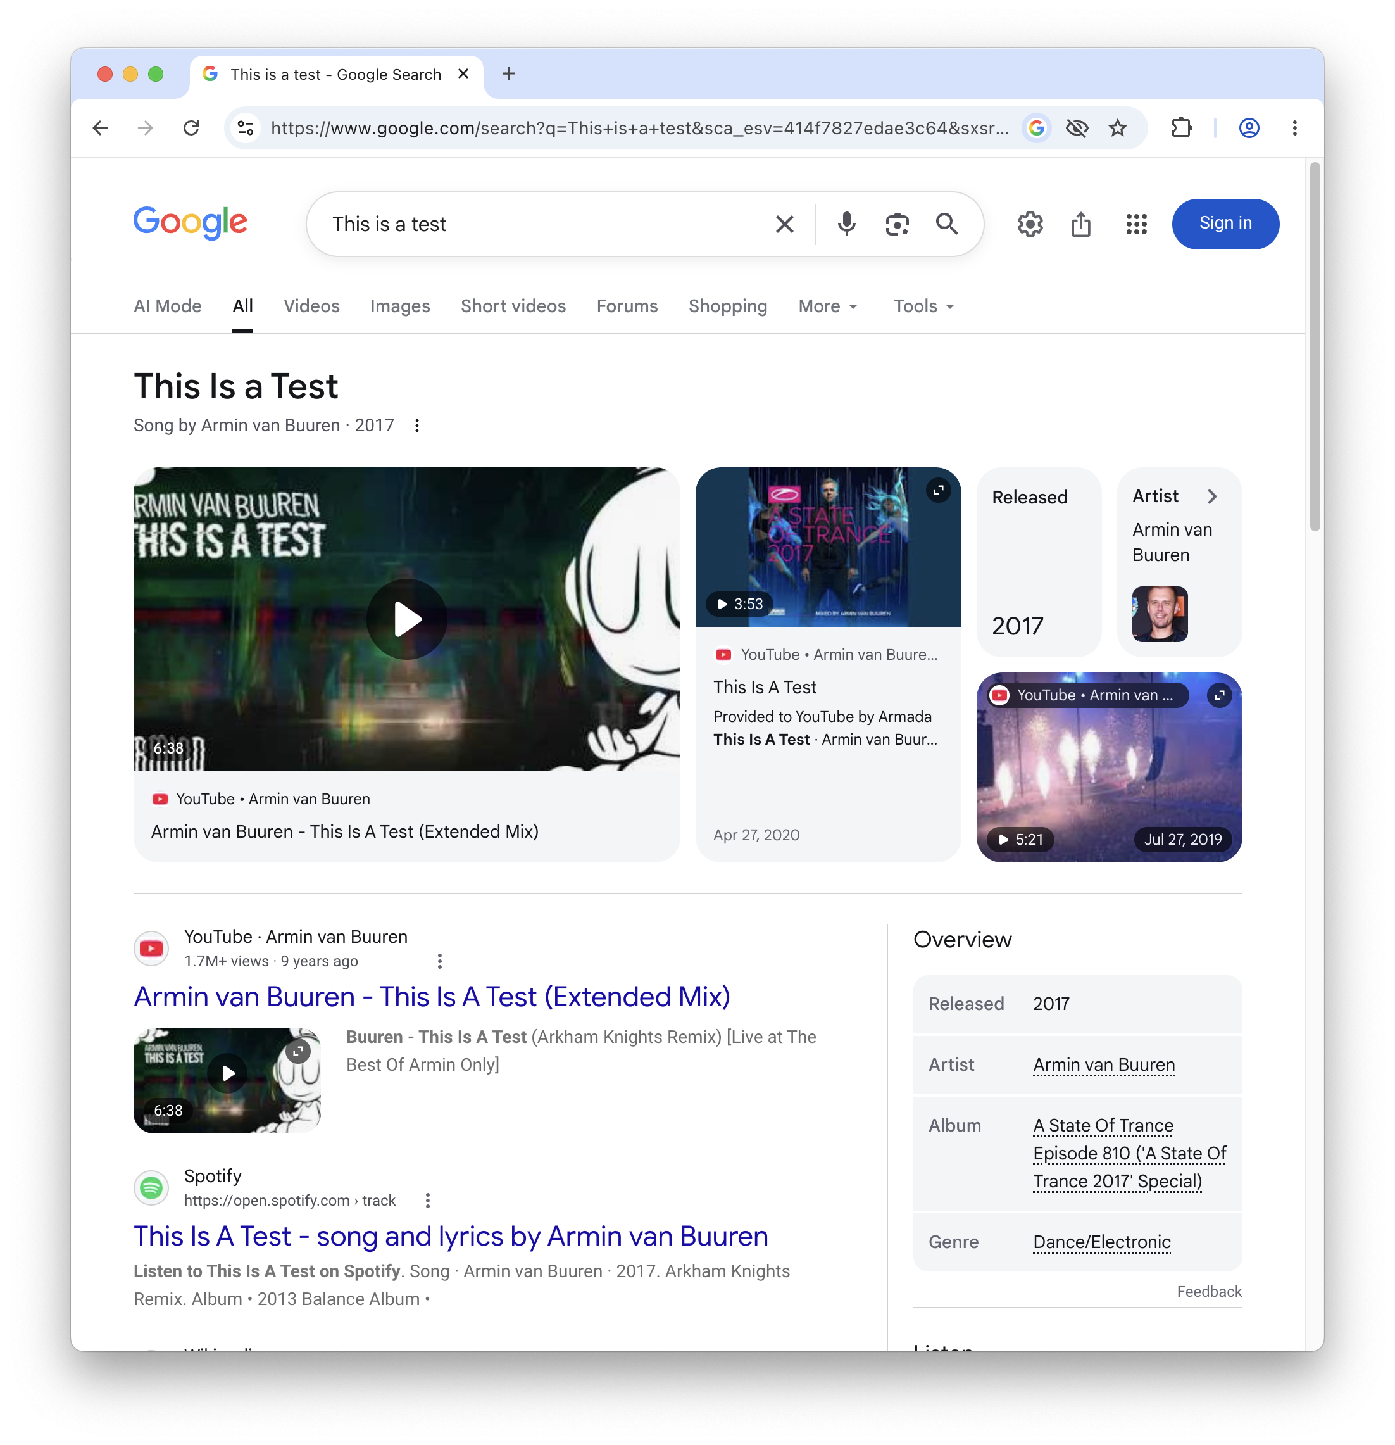Open the Chrome three-dot menu

pos(1294,129)
